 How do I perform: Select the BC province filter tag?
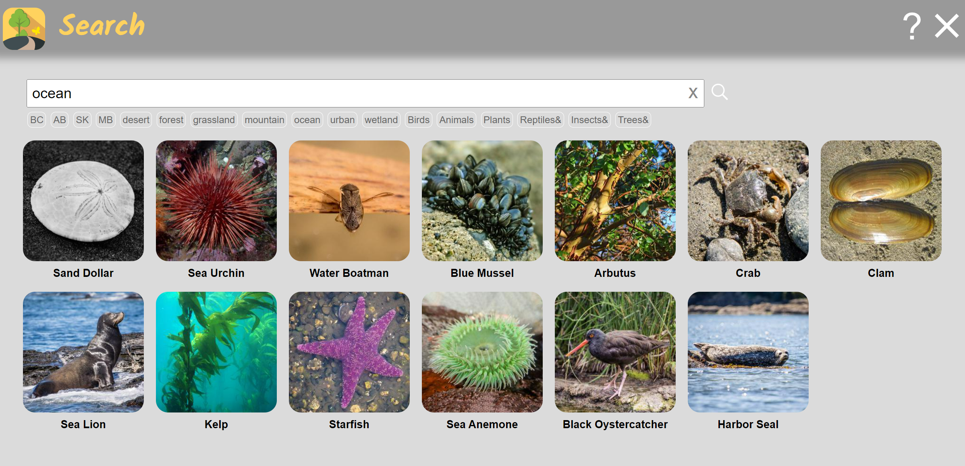(37, 120)
